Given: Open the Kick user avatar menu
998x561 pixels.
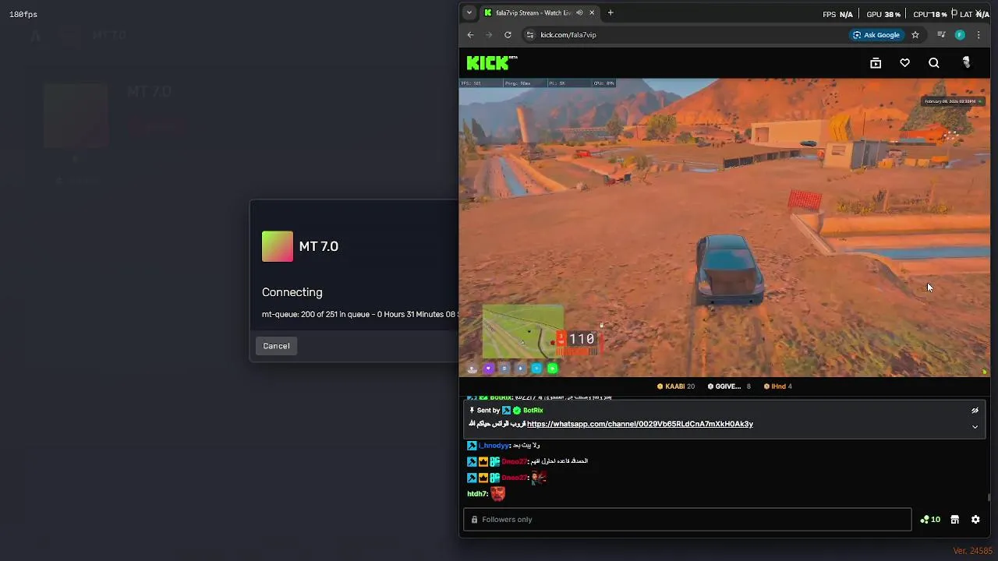Looking at the screenshot, I should (x=966, y=63).
